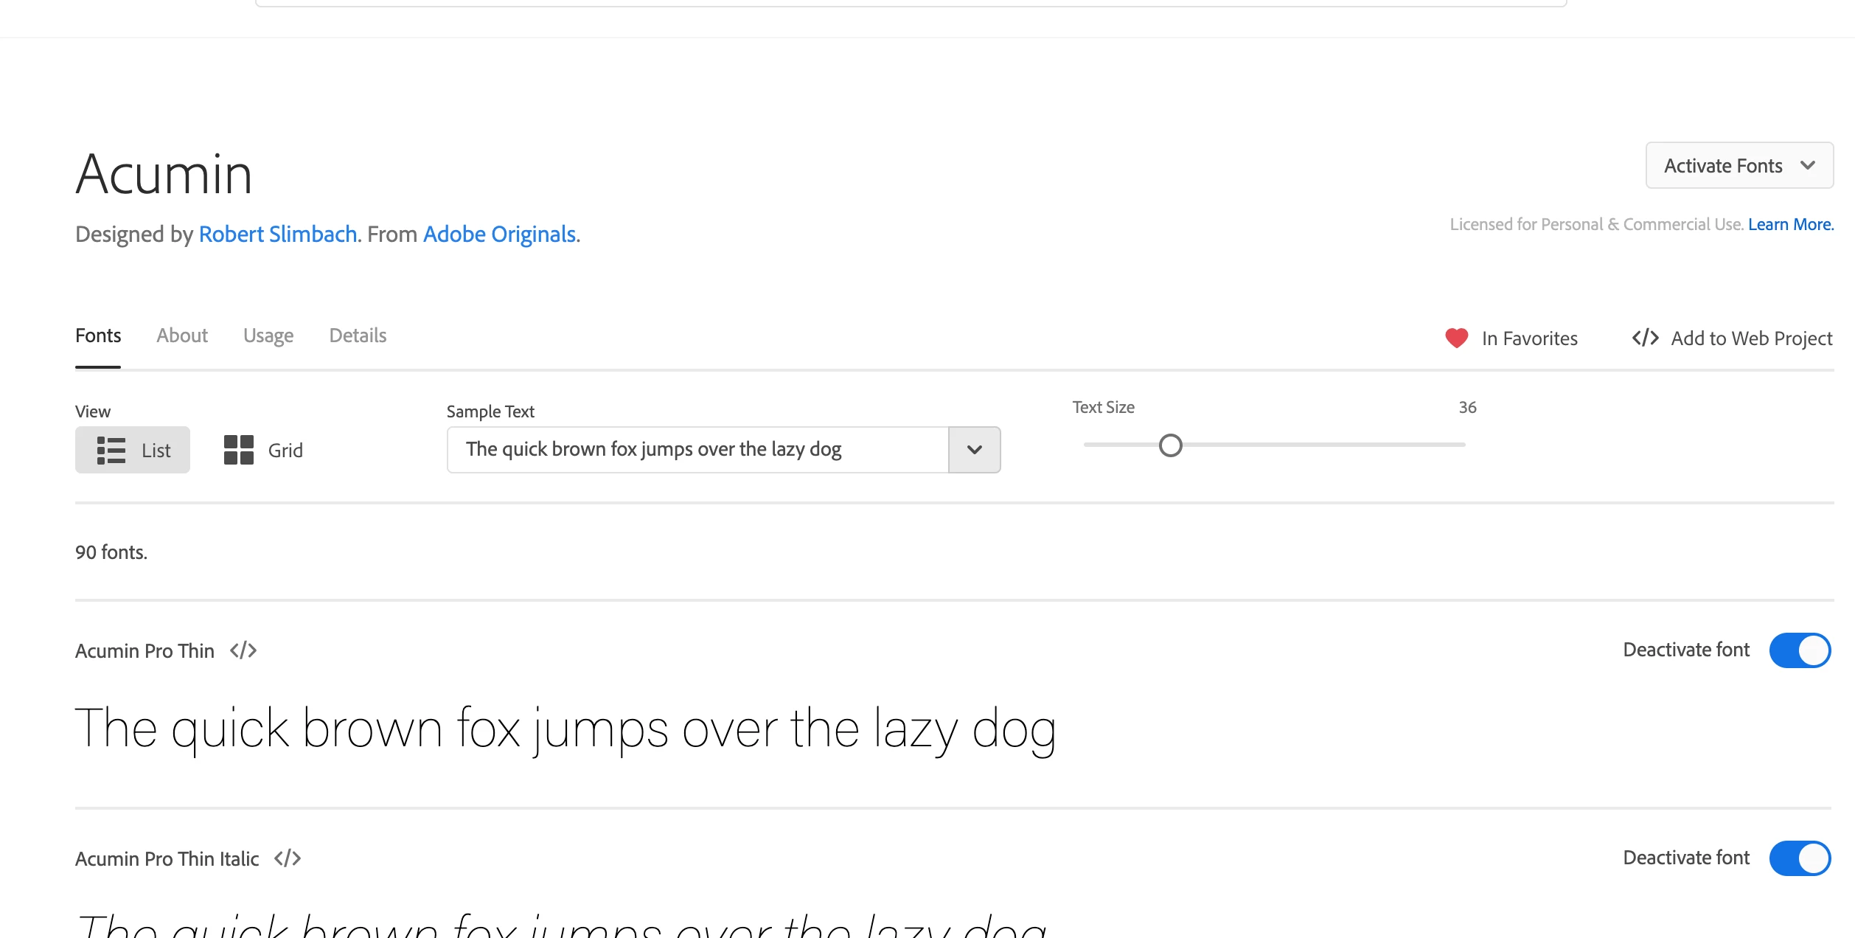Switch to the Usage tab

[268, 336]
